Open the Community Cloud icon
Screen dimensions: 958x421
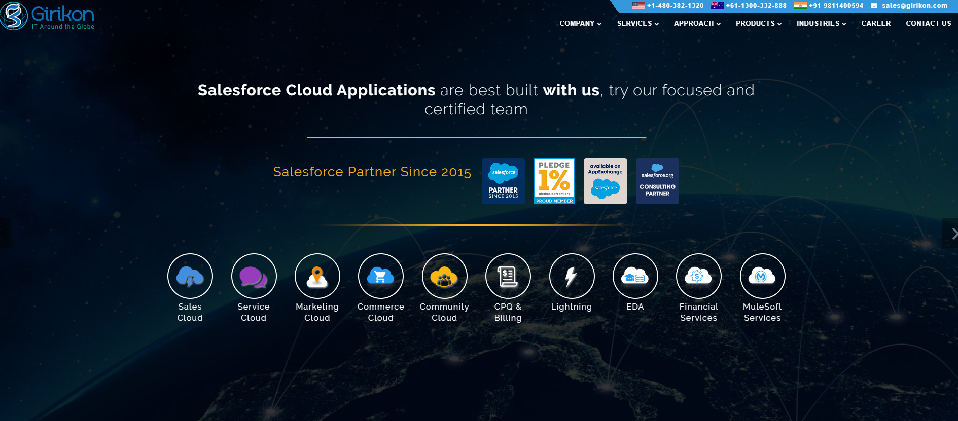click(x=444, y=276)
